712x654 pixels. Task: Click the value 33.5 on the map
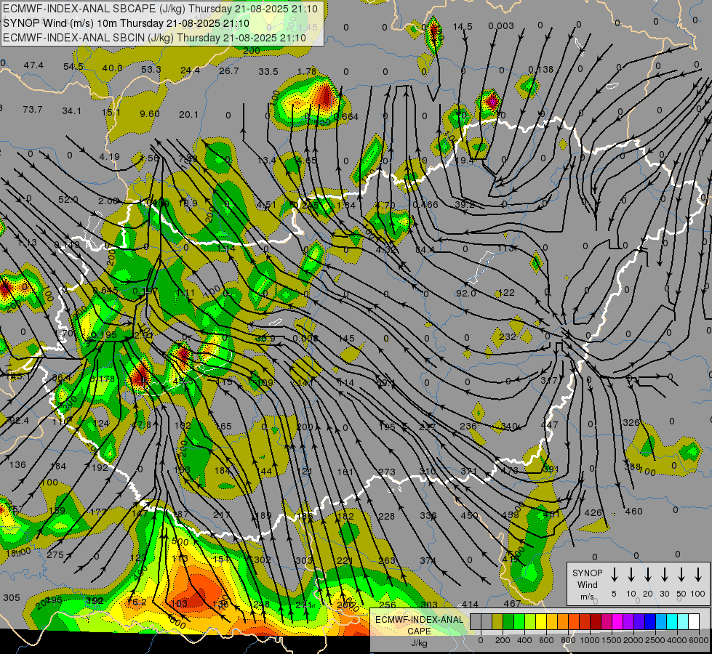(x=268, y=72)
